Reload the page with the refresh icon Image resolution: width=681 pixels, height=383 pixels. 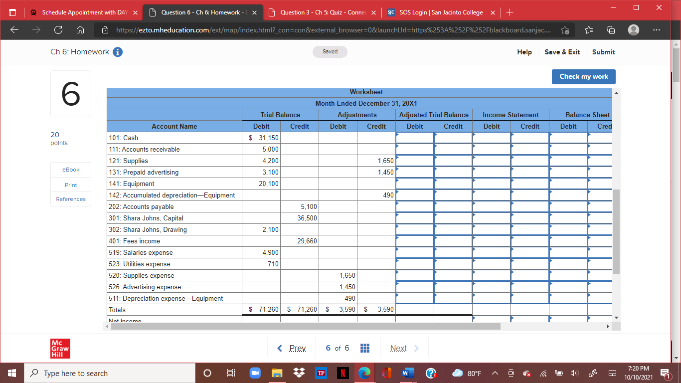(x=58, y=30)
